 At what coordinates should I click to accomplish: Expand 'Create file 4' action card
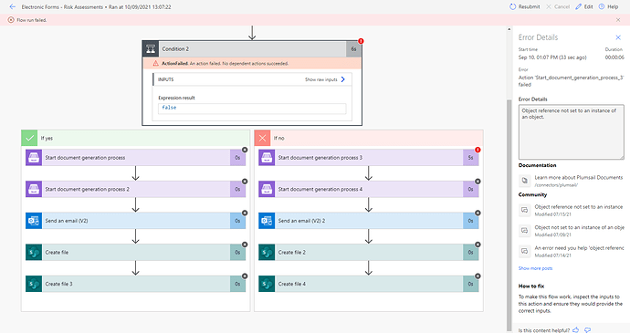pyautogui.click(x=369, y=284)
